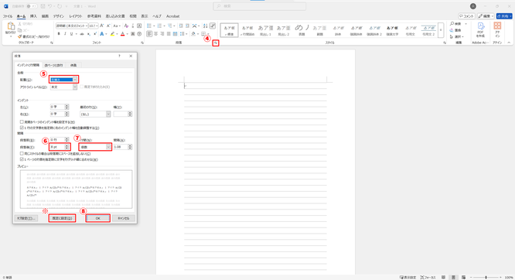The width and height of the screenshot is (515, 280).
Task: Check the mirror indents checkbox
Action: (22, 122)
